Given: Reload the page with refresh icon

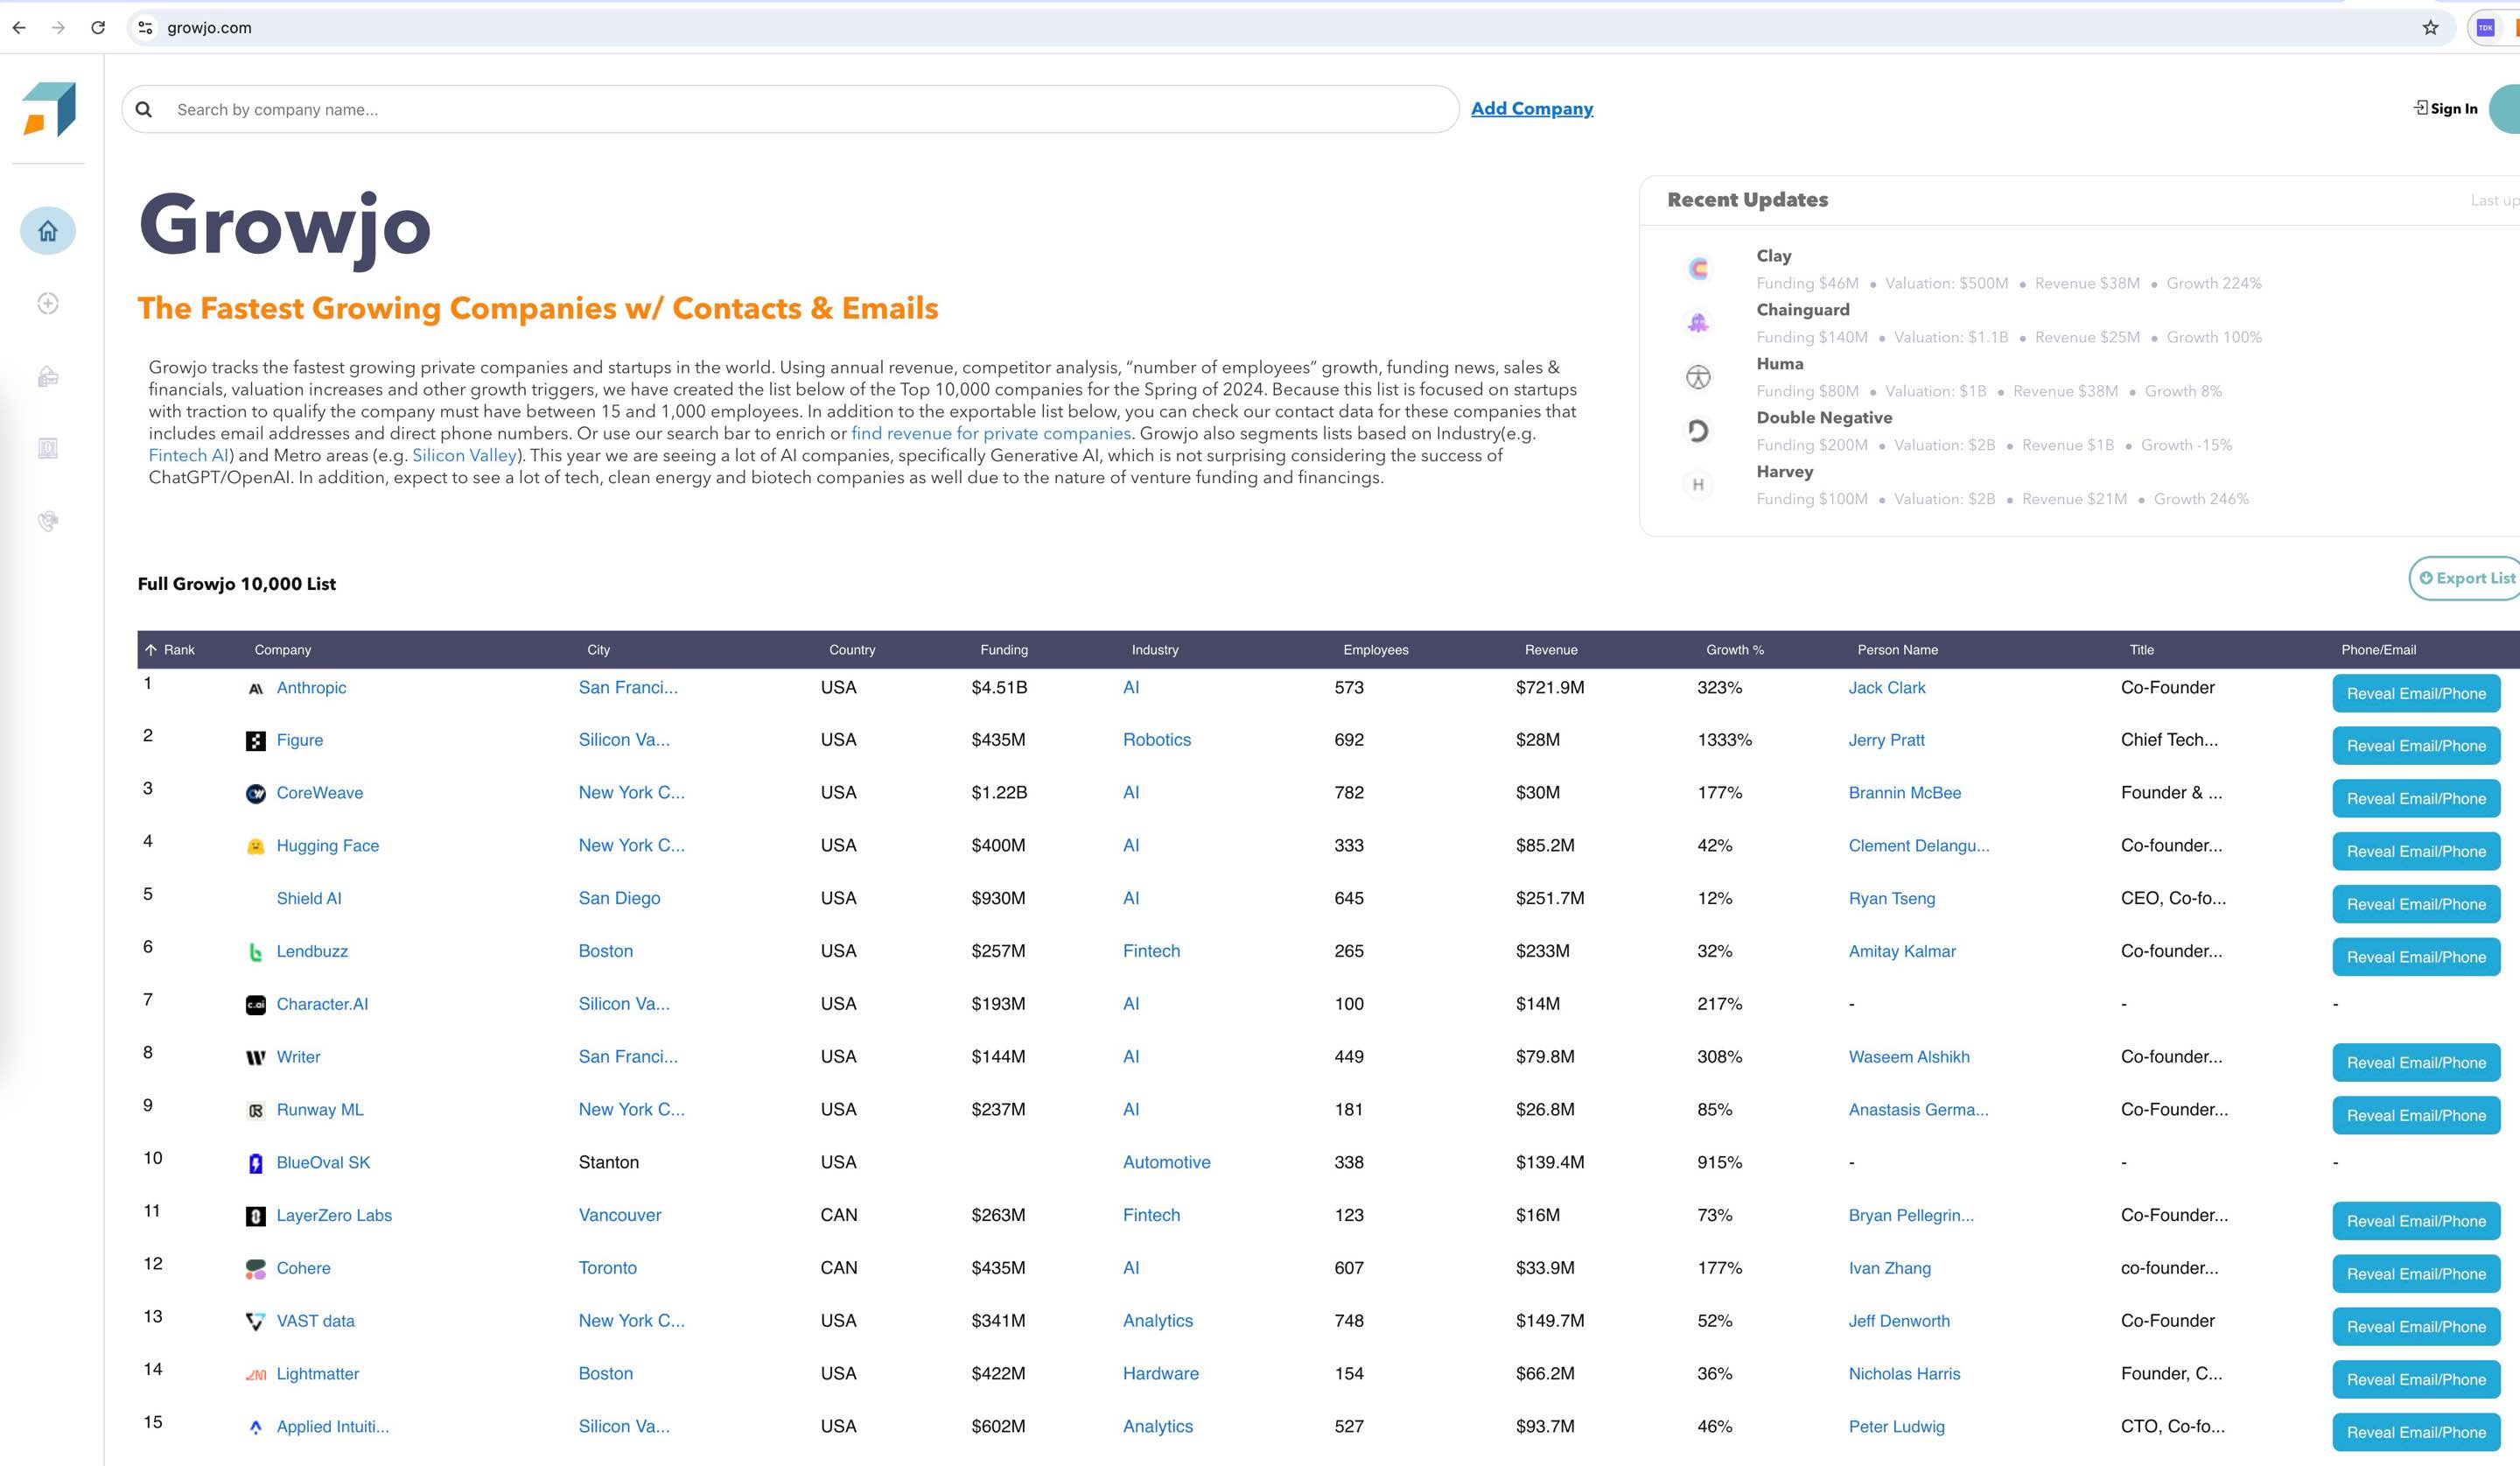Looking at the screenshot, I should (98, 28).
